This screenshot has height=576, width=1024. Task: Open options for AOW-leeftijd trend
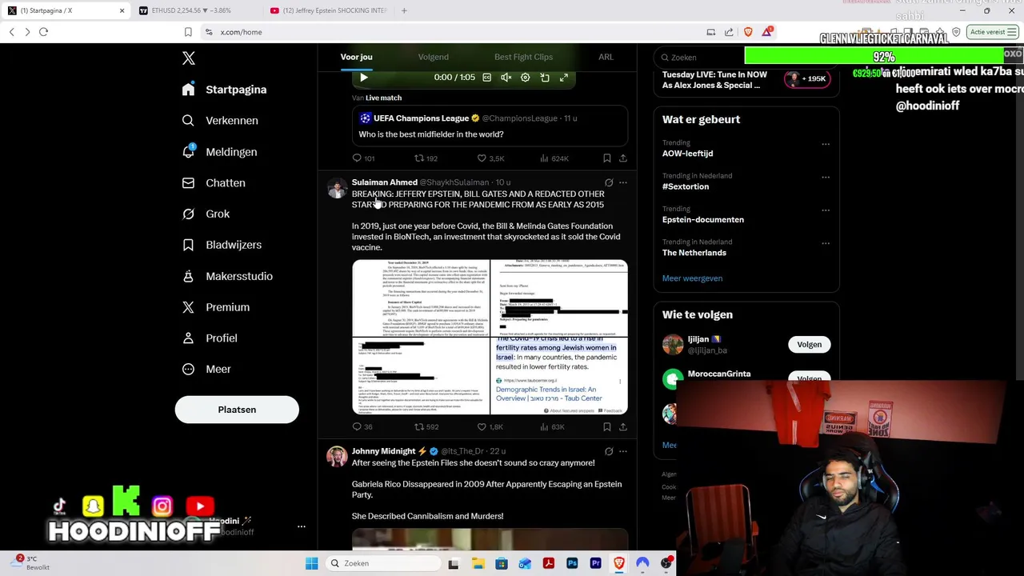[826, 144]
